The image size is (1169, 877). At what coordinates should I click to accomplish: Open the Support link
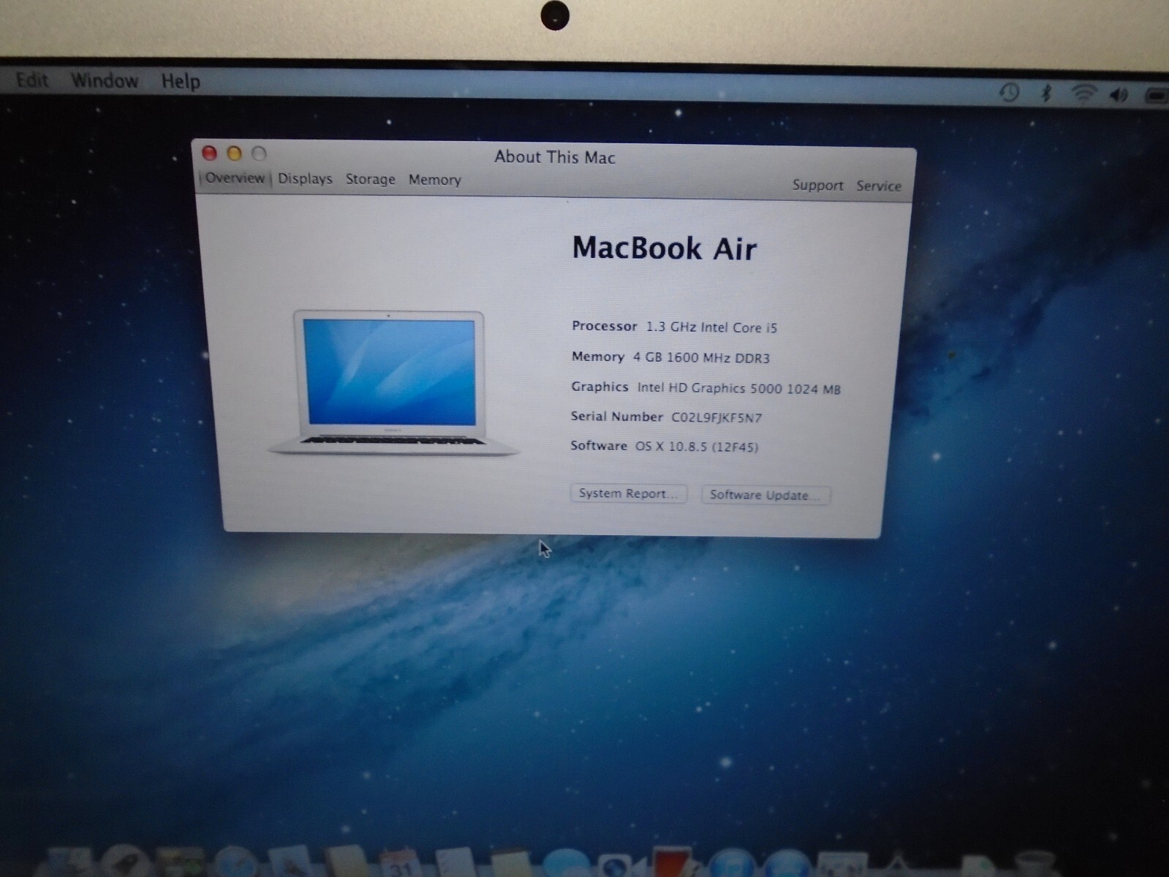[817, 186]
